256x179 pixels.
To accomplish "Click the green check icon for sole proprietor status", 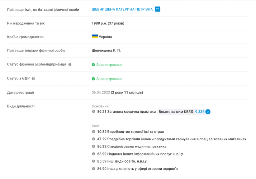I will click(x=93, y=65).
